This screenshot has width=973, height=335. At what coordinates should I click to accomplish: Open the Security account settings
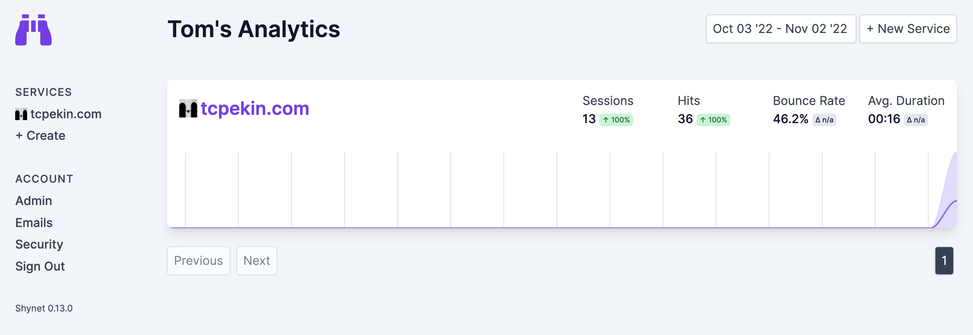(39, 244)
